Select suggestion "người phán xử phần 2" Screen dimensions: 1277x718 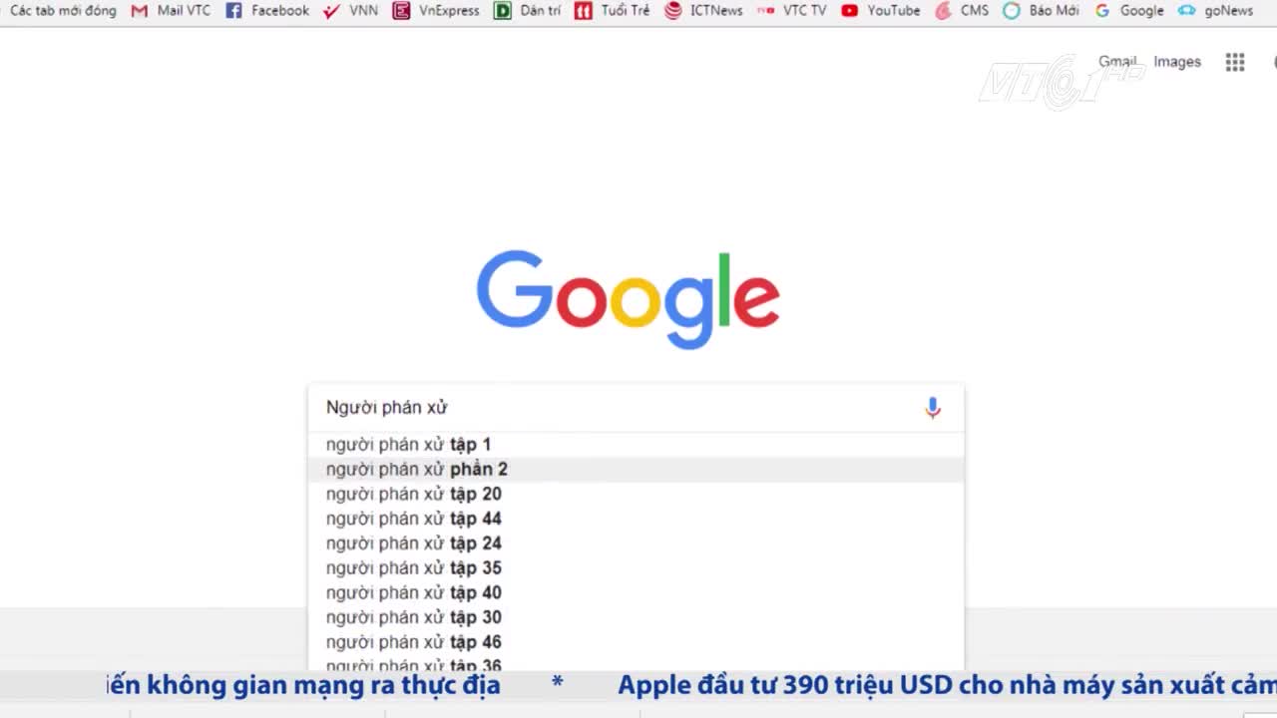point(417,470)
